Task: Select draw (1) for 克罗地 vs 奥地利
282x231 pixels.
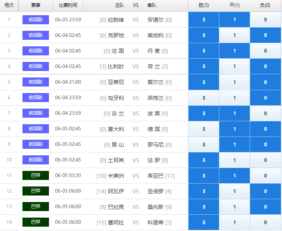Action: point(235,35)
